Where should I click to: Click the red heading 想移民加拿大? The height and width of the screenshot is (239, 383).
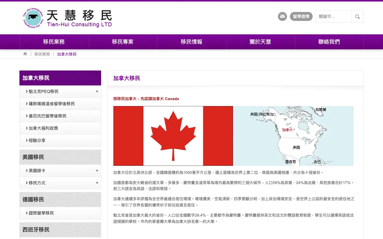click(146, 99)
